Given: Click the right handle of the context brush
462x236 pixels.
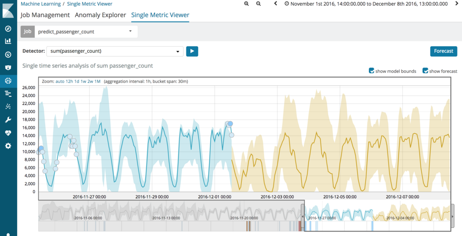Looking at the screenshot, I should 453,216.
